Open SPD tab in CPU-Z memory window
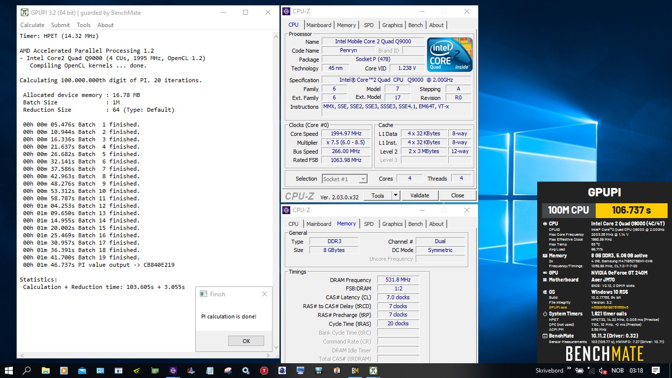 [369, 224]
